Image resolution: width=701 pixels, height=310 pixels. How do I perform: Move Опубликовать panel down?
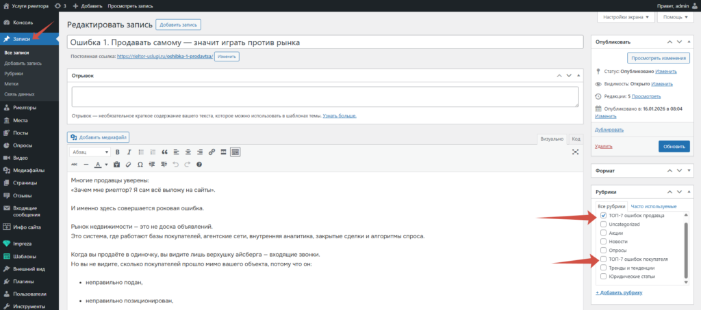click(680, 42)
